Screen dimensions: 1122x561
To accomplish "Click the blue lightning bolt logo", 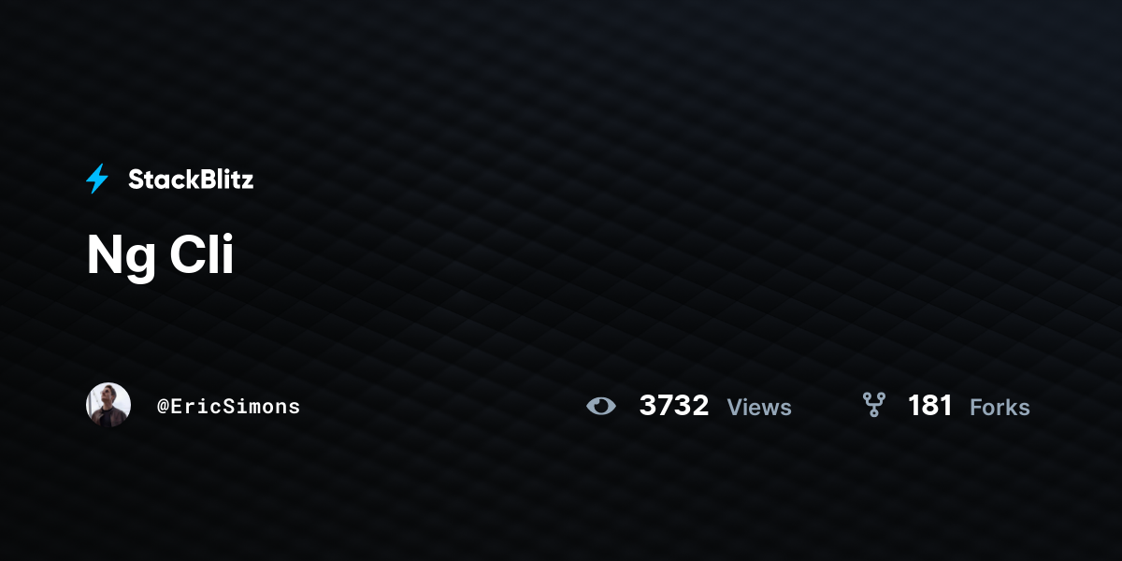I will click(97, 179).
